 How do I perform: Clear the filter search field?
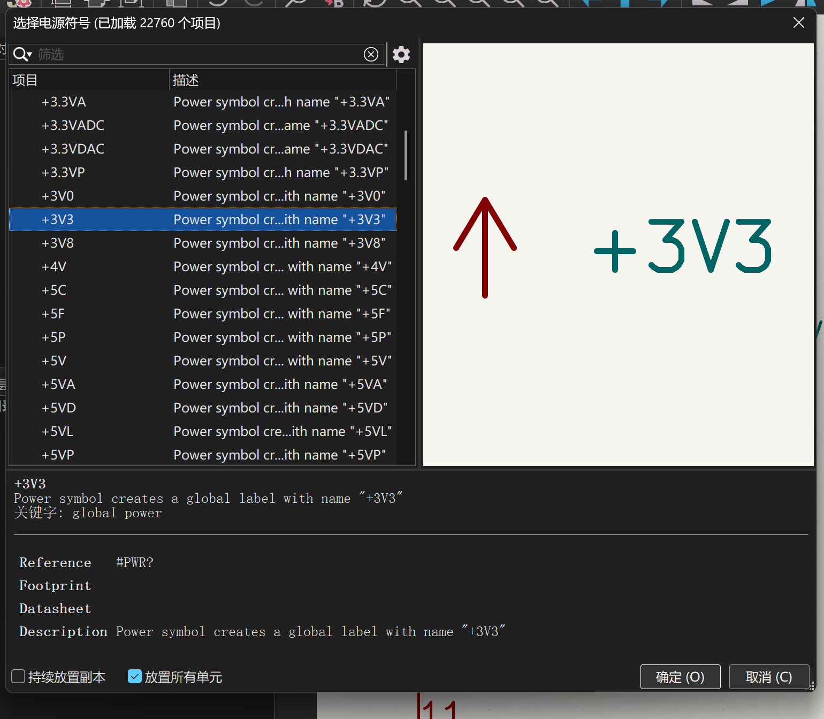click(371, 54)
